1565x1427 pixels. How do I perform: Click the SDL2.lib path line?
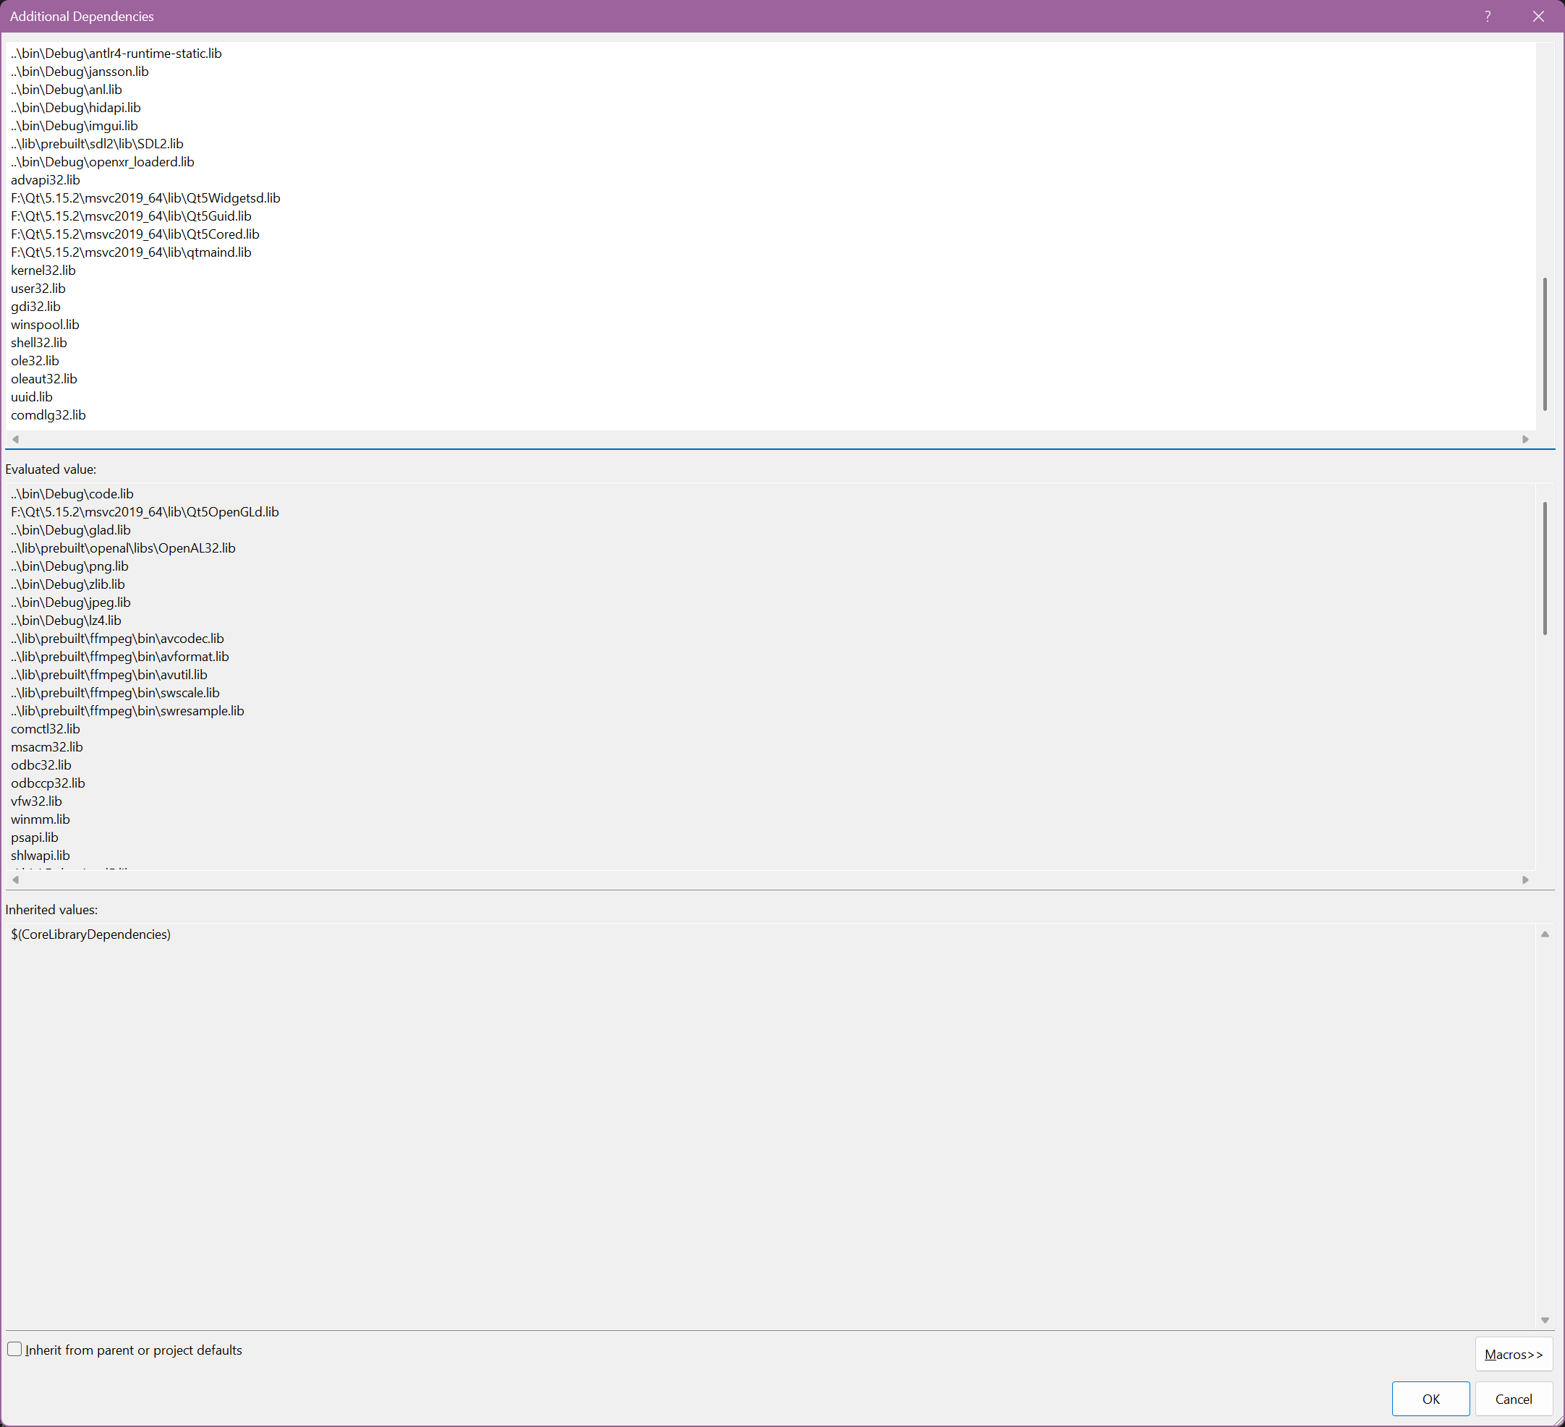pos(97,144)
